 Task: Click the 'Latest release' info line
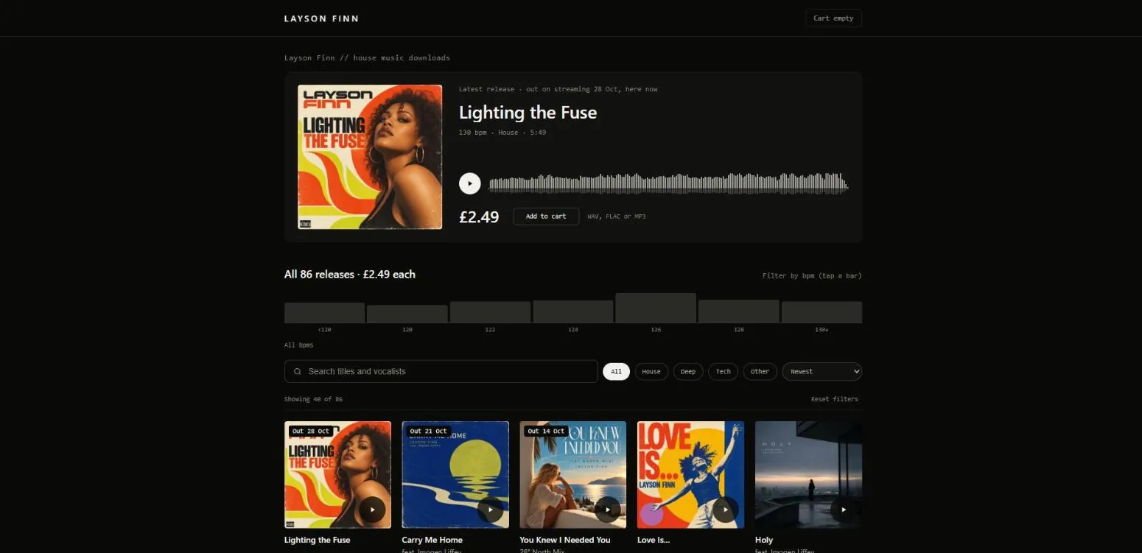coord(558,89)
